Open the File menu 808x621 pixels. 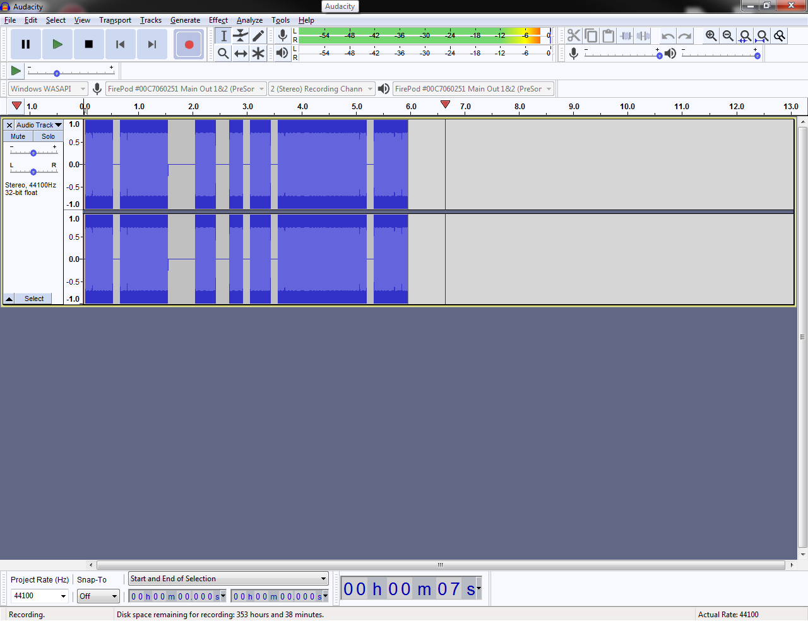[x=10, y=20]
